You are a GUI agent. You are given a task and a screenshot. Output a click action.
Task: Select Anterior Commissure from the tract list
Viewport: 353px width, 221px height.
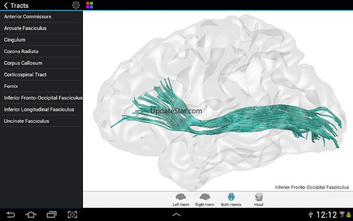coord(28,17)
